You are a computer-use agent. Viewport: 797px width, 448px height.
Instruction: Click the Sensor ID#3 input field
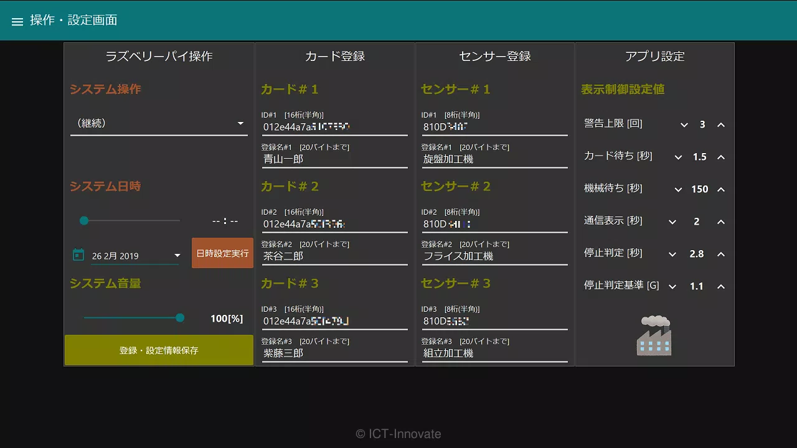[x=494, y=321]
